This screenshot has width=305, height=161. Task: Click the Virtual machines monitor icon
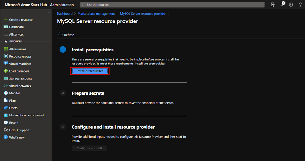(6, 64)
